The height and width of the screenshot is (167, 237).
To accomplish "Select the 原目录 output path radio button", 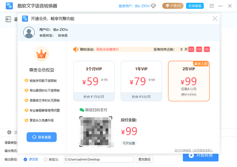I will (25, 159).
